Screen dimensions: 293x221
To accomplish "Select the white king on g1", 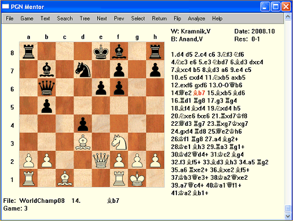I will pos(137,178).
